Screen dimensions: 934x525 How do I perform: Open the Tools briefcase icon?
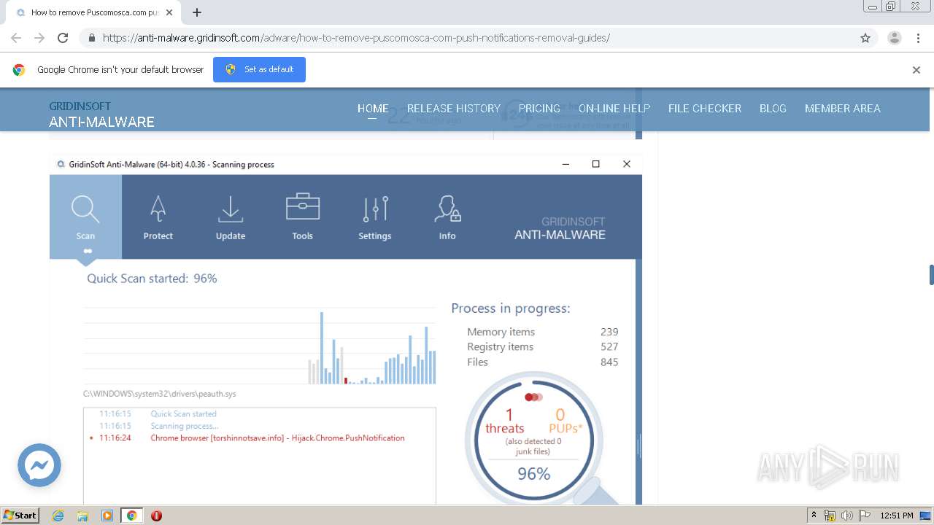[303, 207]
